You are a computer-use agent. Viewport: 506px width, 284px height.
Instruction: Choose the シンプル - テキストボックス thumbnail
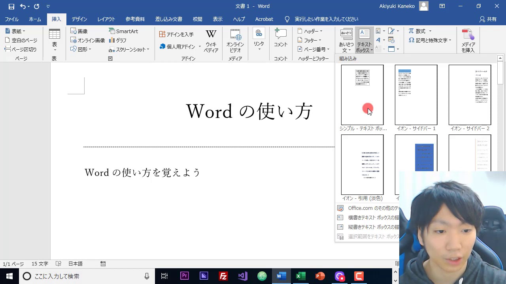click(x=362, y=95)
